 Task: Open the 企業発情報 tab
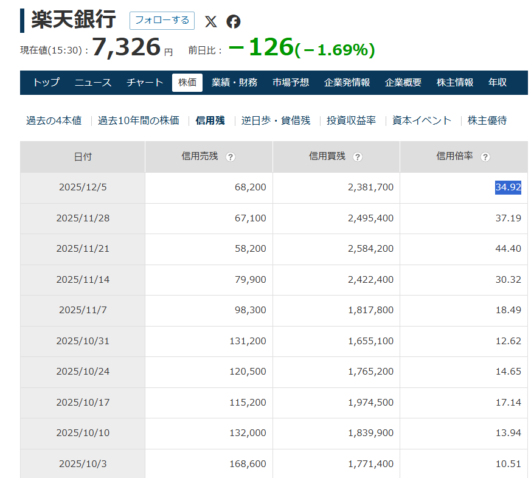(347, 83)
